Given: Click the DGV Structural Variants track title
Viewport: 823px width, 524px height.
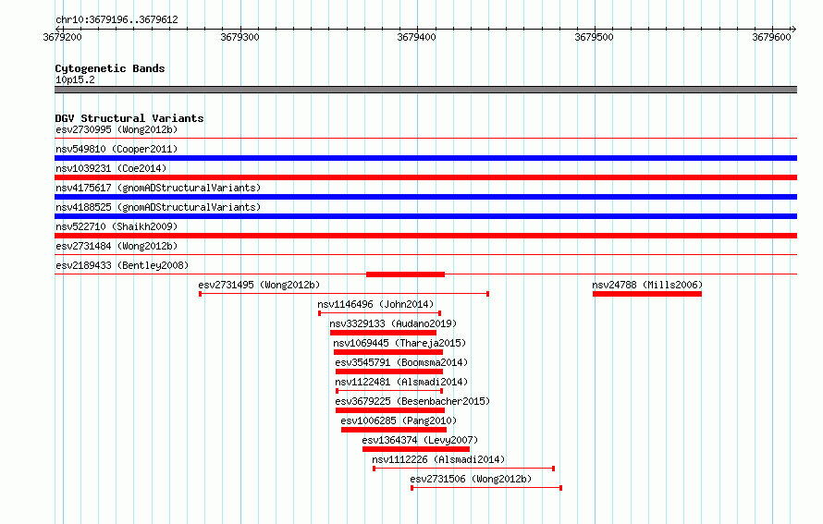Looking at the screenshot, I should point(129,118).
